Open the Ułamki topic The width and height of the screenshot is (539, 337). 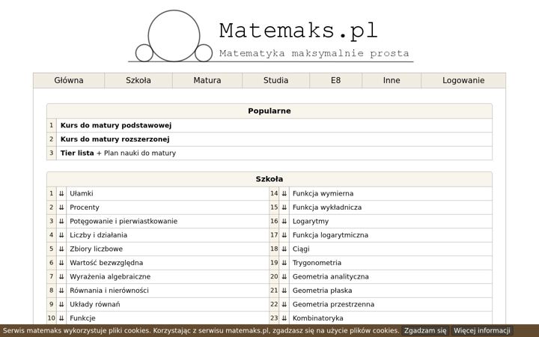pyautogui.click(x=82, y=194)
